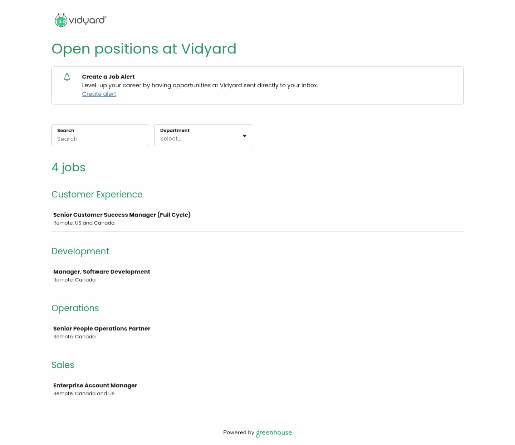Click the Powered by text in footer
Screen dimensions: 515x445
pyautogui.click(x=239, y=432)
